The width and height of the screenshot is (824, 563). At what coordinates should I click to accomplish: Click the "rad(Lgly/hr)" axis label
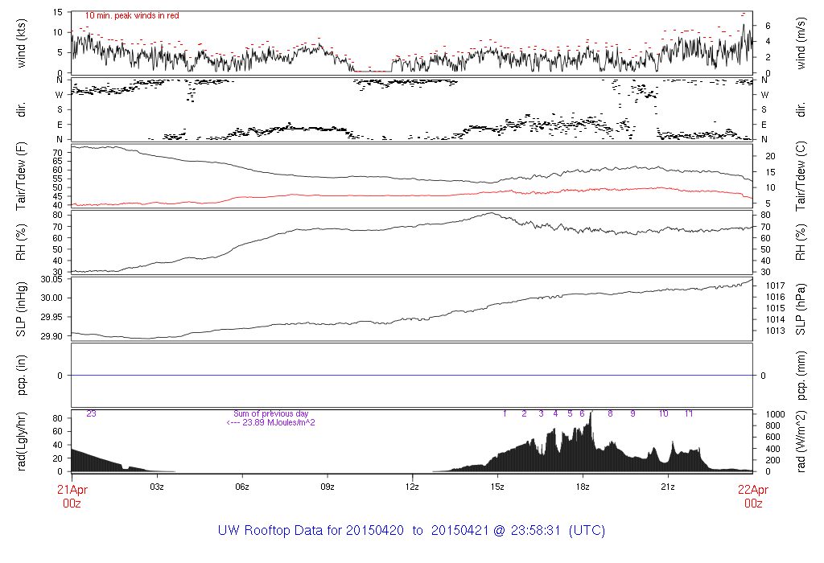pyautogui.click(x=23, y=442)
